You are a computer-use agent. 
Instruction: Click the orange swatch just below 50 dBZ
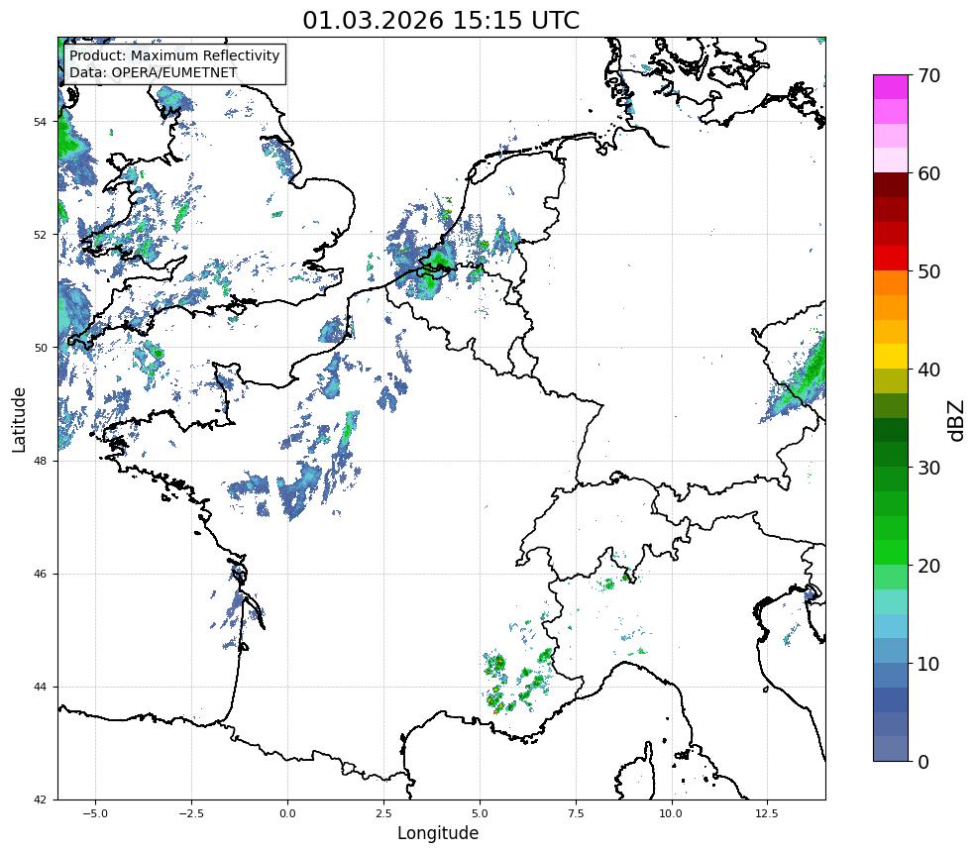pos(891,282)
